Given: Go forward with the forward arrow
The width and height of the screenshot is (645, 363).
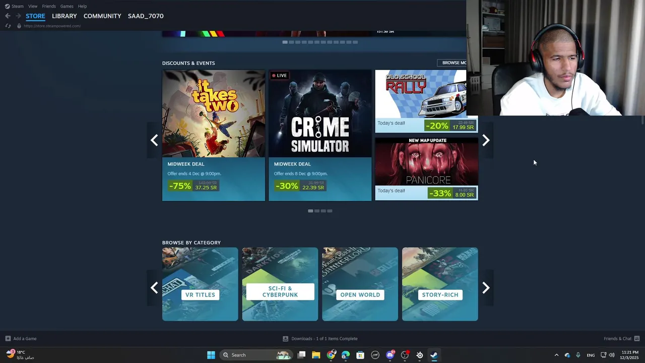Looking at the screenshot, I should point(18,16).
